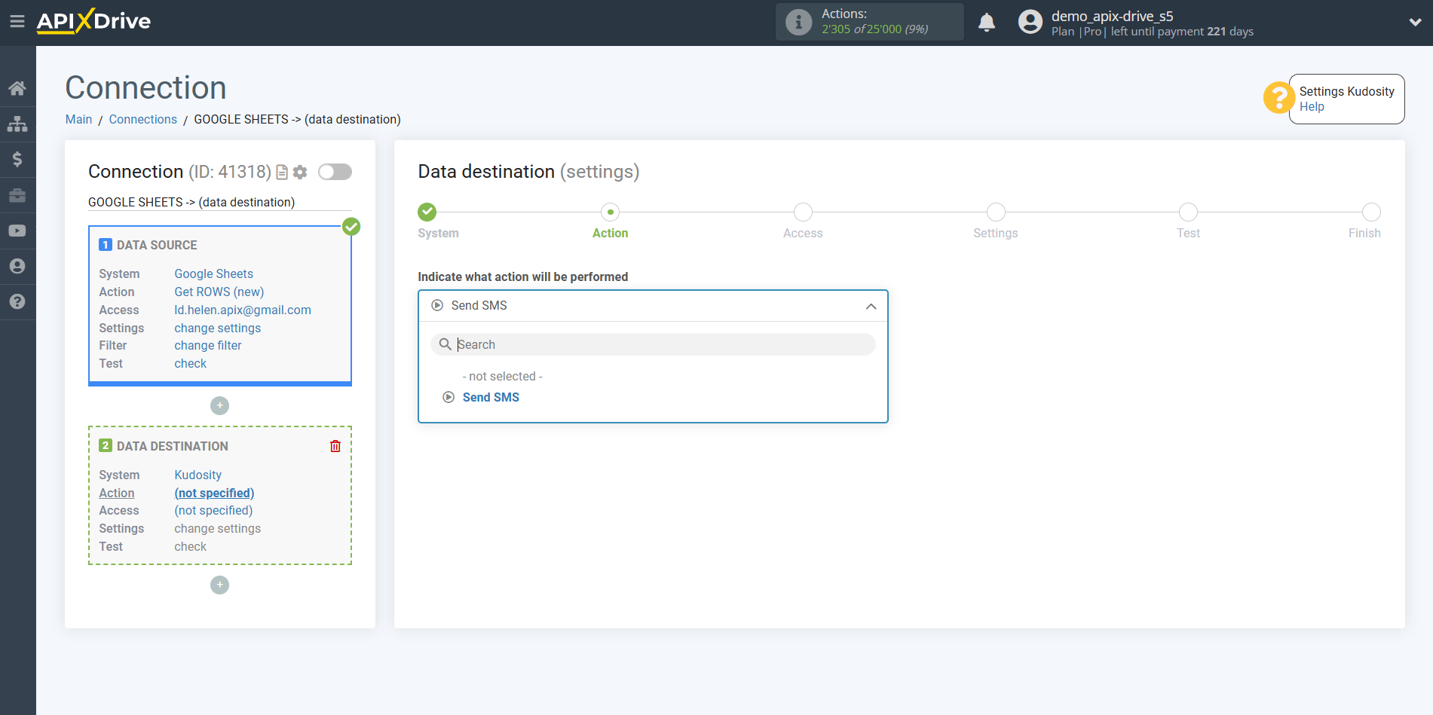Image resolution: width=1433 pixels, height=715 pixels.
Task: Open the Connections breadcrumb link
Action: (142, 119)
